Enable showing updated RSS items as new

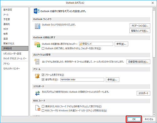pyautogui.click(x=43, y=106)
